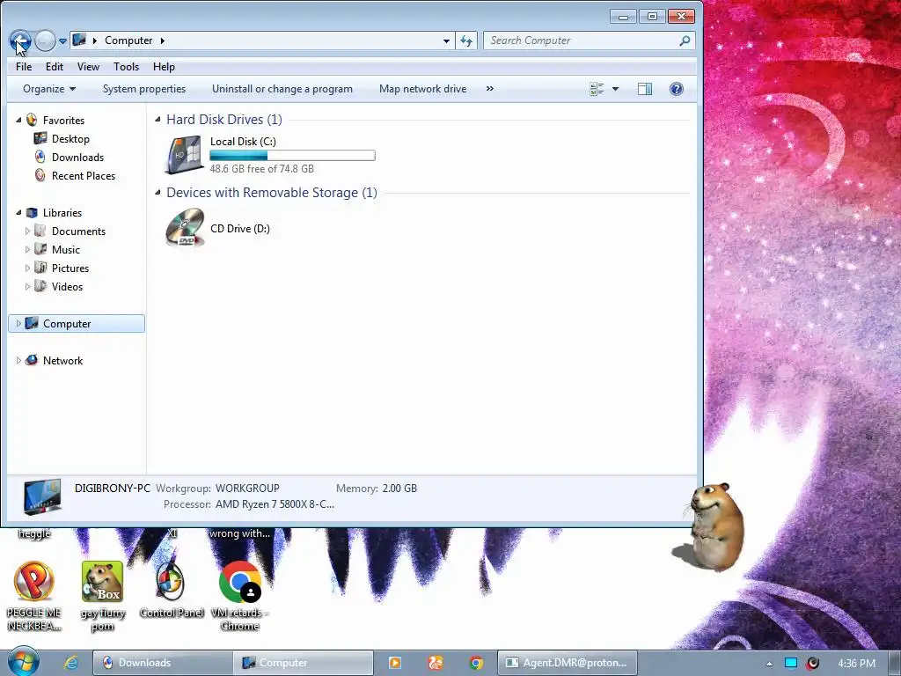
Task: Collapse the Hard Disk Drives group
Action: click(157, 120)
